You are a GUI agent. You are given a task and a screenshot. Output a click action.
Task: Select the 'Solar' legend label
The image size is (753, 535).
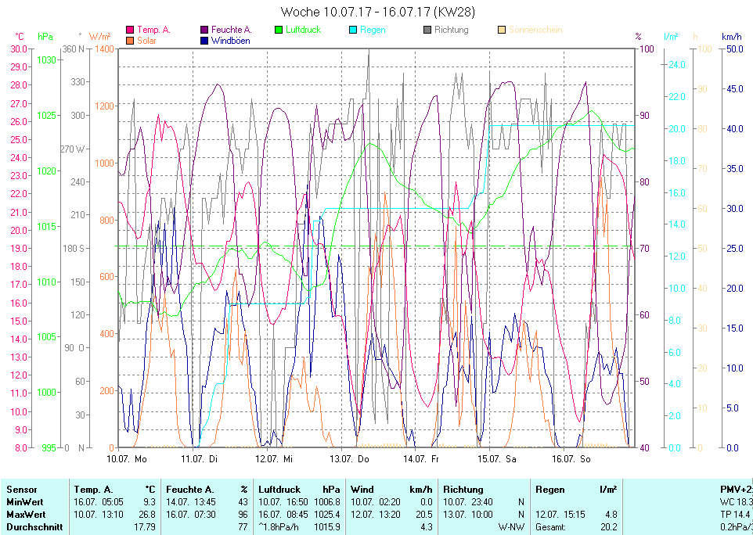click(x=146, y=41)
